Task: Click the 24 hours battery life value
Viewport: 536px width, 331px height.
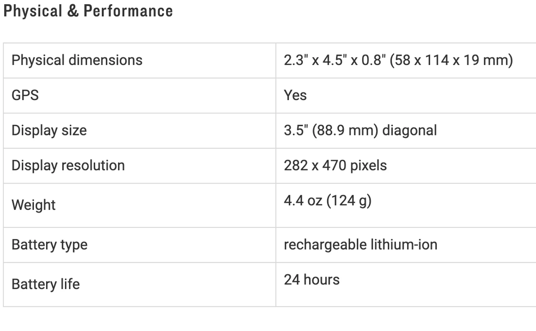Action: (x=312, y=279)
